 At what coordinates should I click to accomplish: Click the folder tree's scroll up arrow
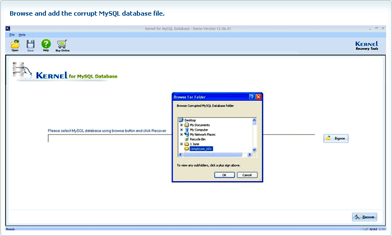(x=254, y=120)
